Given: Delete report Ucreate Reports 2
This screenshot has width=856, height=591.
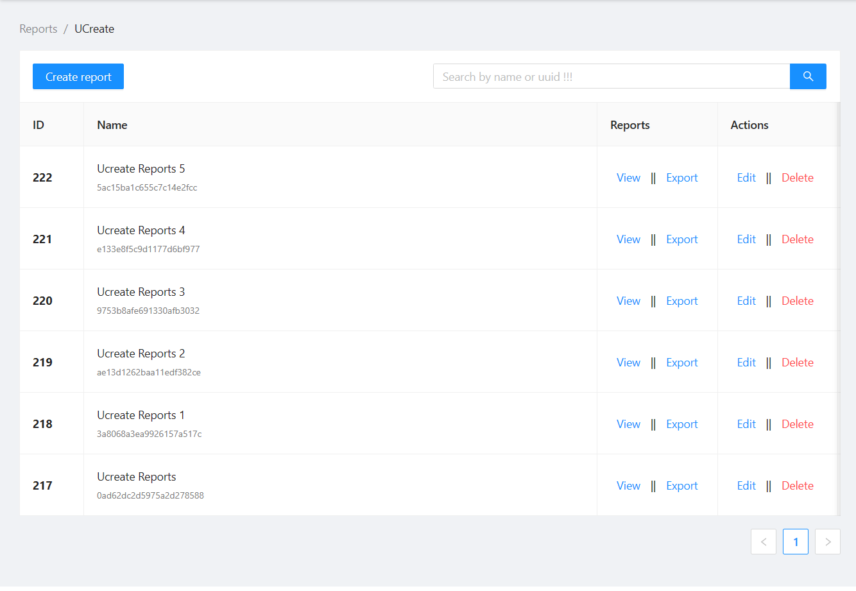Looking at the screenshot, I should click(798, 363).
